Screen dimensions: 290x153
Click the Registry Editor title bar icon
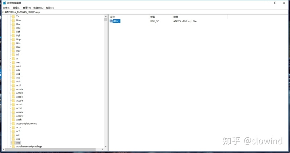coord(4,3)
